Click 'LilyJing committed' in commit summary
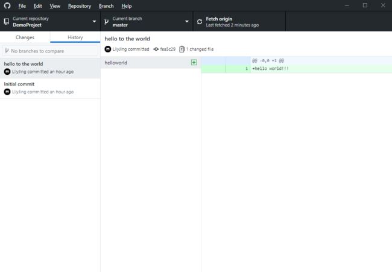This screenshot has height=272, width=392. (131, 49)
